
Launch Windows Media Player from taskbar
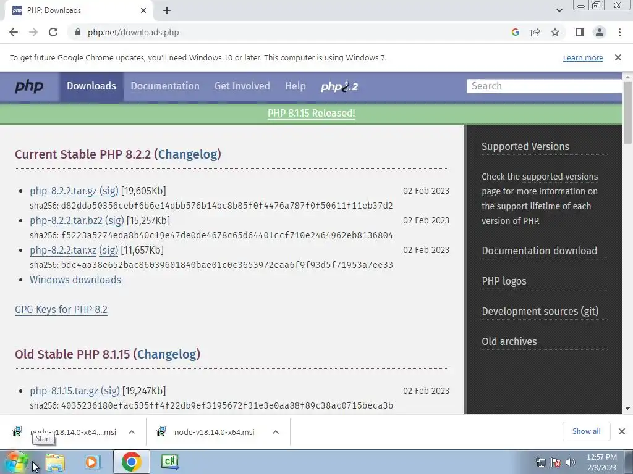pyautogui.click(x=93, y=462)
